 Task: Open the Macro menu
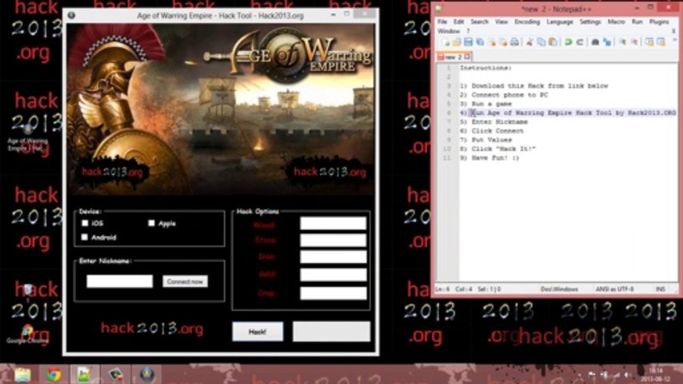(616, 22)
